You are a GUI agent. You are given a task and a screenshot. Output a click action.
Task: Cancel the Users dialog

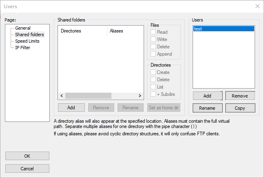(x=27, y=168)
